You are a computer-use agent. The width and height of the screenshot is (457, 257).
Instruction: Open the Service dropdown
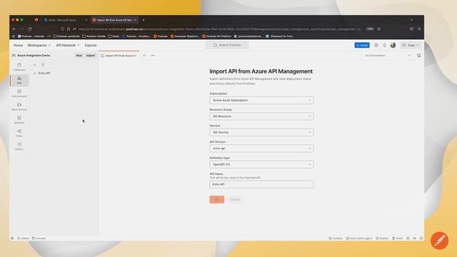click(x=261, y=132)
